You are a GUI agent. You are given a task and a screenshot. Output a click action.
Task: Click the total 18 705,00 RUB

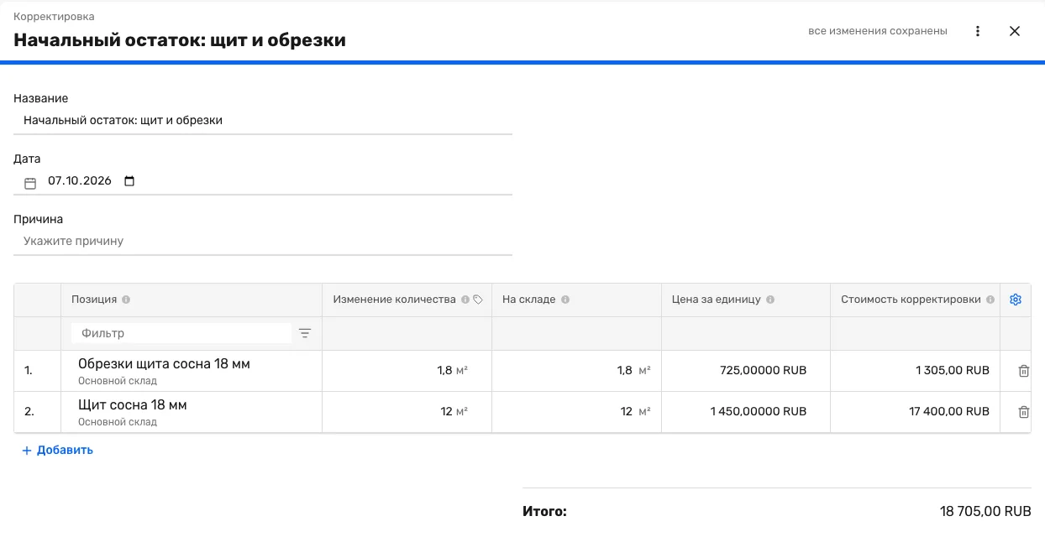[x=985, y=511]
